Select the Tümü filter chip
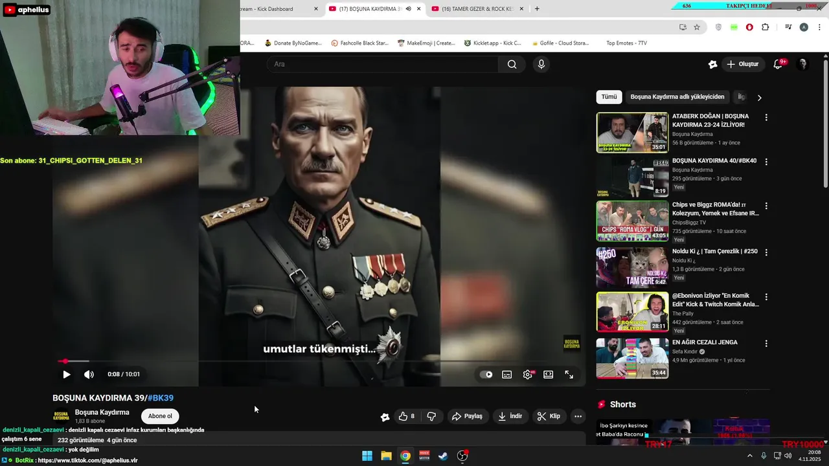 pos(609,97)
